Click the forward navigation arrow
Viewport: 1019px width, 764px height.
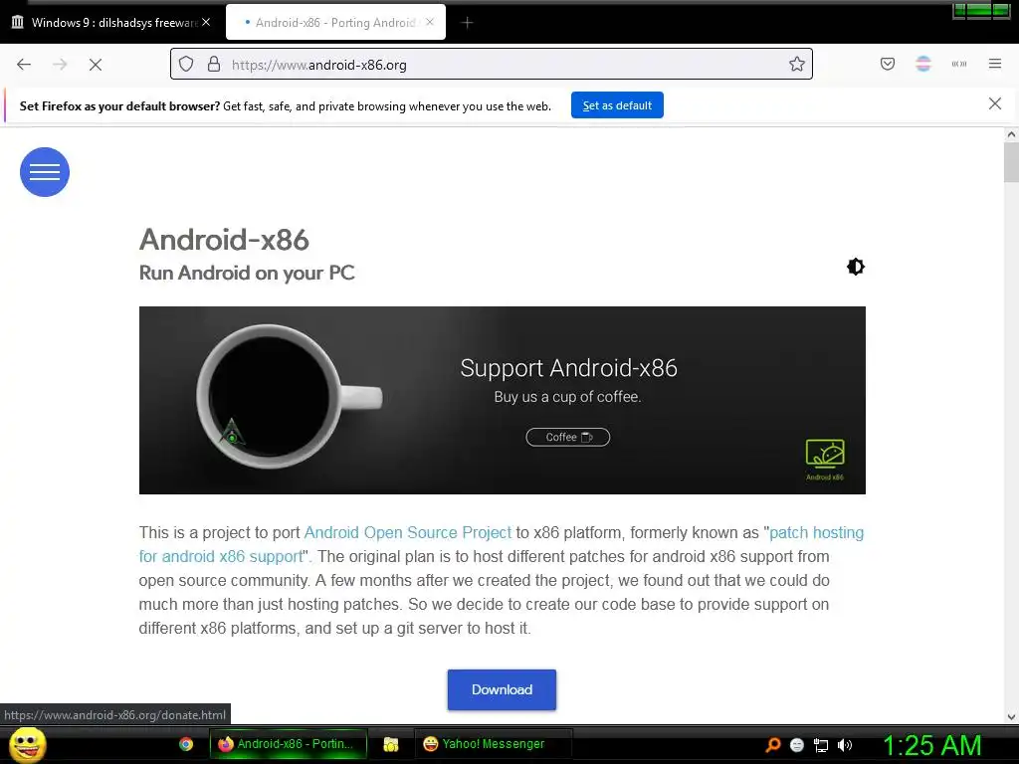point(60,65)
